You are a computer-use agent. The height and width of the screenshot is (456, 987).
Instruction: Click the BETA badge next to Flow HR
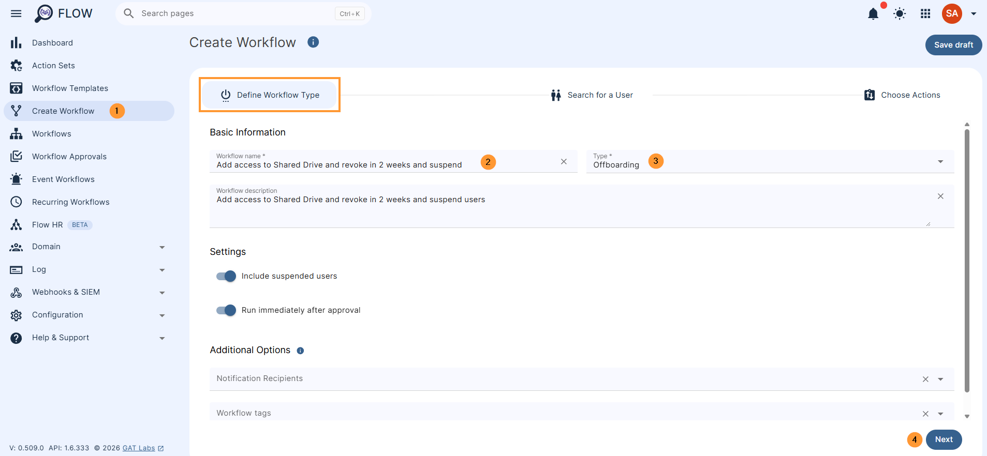80,225
